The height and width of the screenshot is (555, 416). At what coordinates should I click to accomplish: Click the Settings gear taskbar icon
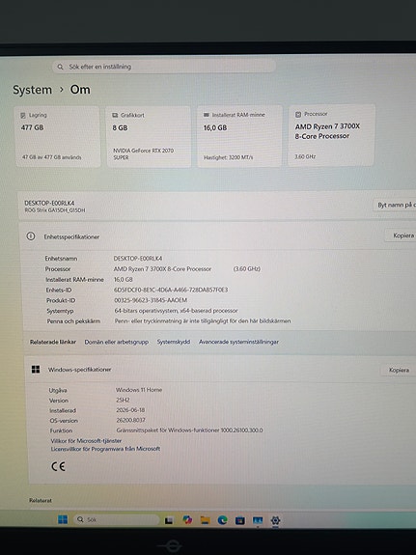tap(275, 520)
